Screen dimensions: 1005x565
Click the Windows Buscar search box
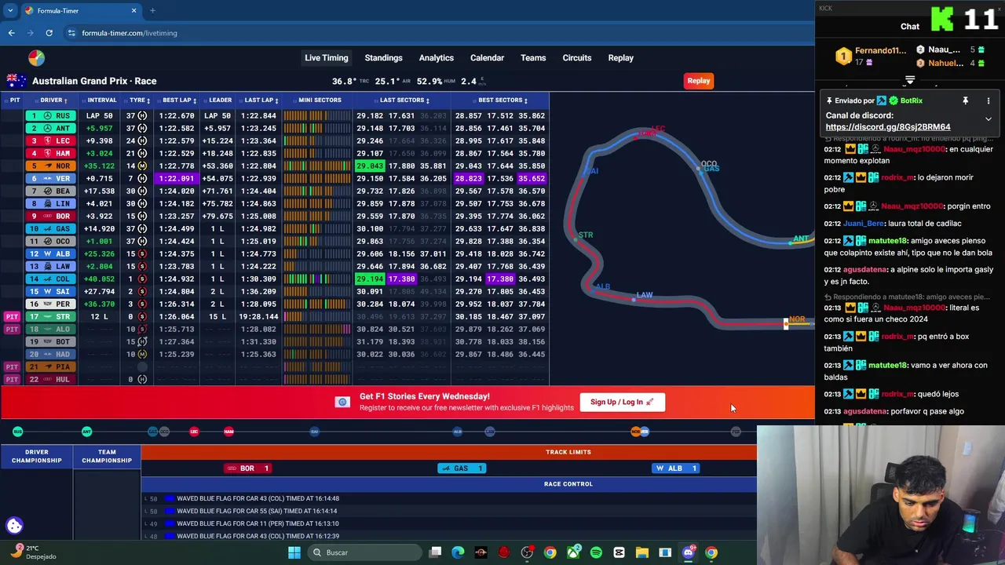[363, 552]
